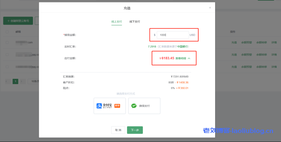Select the Alipay (支付宝) payment option

[x=110, y=106]
